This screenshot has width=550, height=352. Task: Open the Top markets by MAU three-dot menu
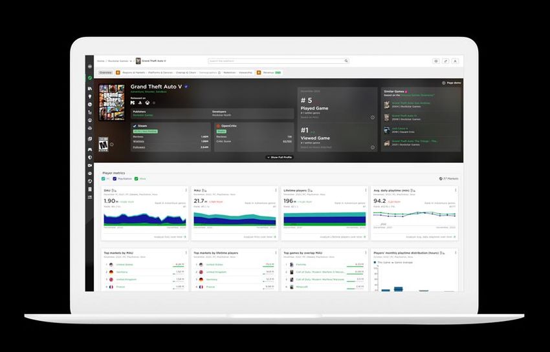[x=186, y=253]
